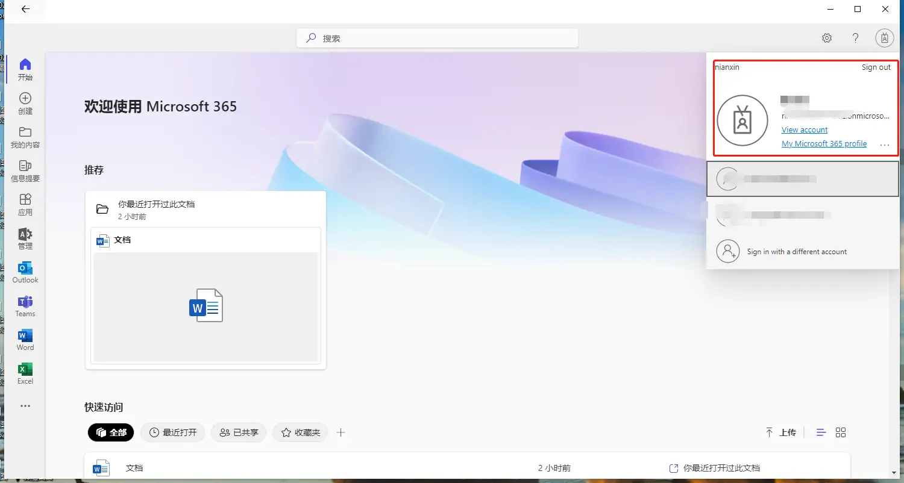The image size is (904, 483).
Task: Open more account options via the ellipsis
Action: click(x=884, y=144)
